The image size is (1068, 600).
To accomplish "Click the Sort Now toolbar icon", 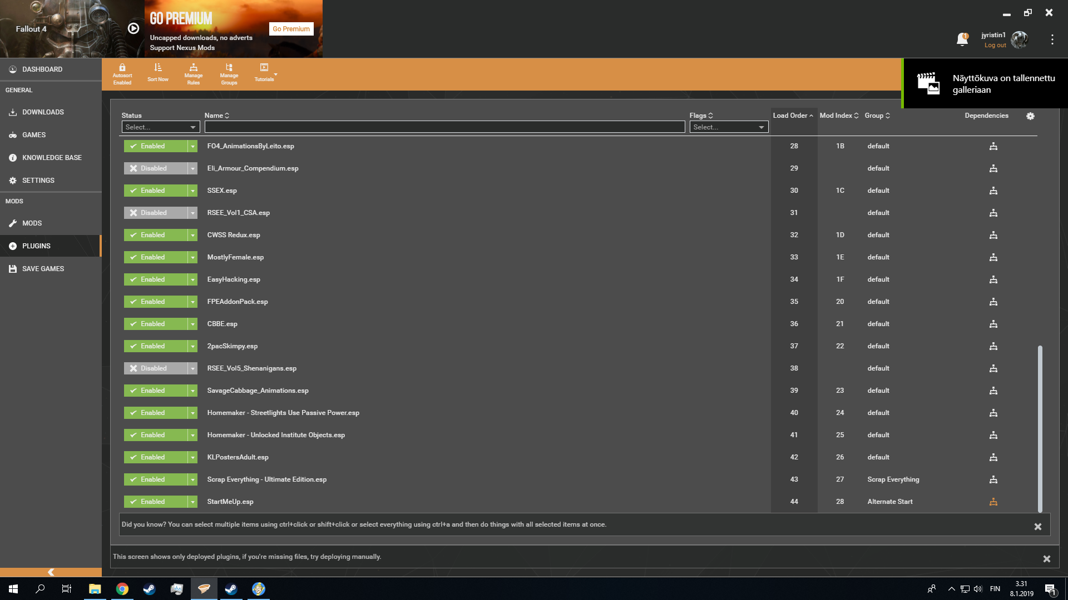I will click(158, 73).
